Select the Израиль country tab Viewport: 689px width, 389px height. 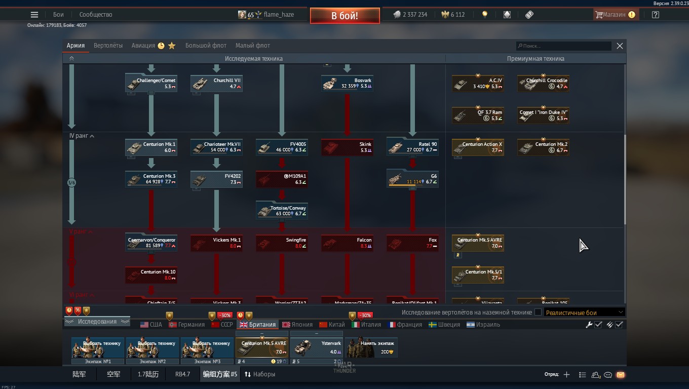pos(483,325)
